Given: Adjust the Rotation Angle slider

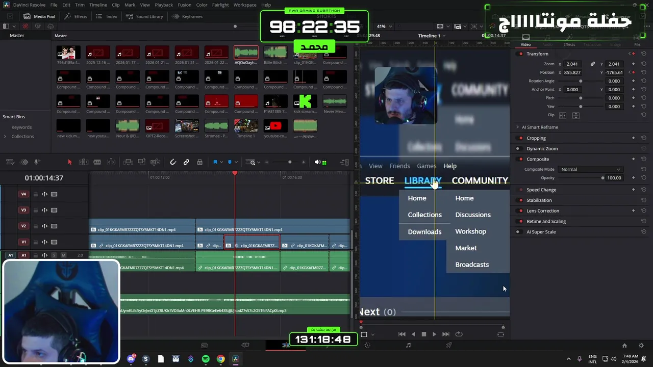Looking at the screenshot, I should pos(581,81).
